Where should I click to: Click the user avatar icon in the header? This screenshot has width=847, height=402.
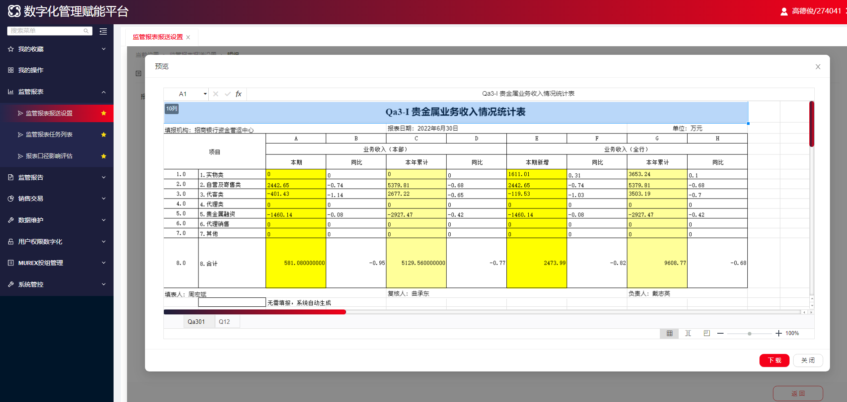click(784, 11)
